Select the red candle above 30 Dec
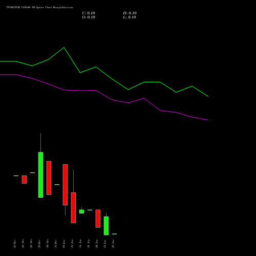 click(x=49, y=178)
